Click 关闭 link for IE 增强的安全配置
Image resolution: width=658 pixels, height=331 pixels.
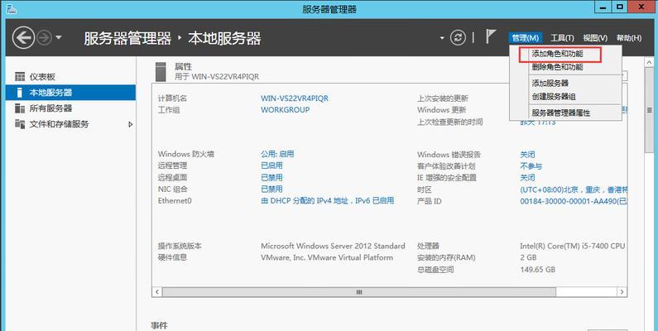[x=527, y=177]
